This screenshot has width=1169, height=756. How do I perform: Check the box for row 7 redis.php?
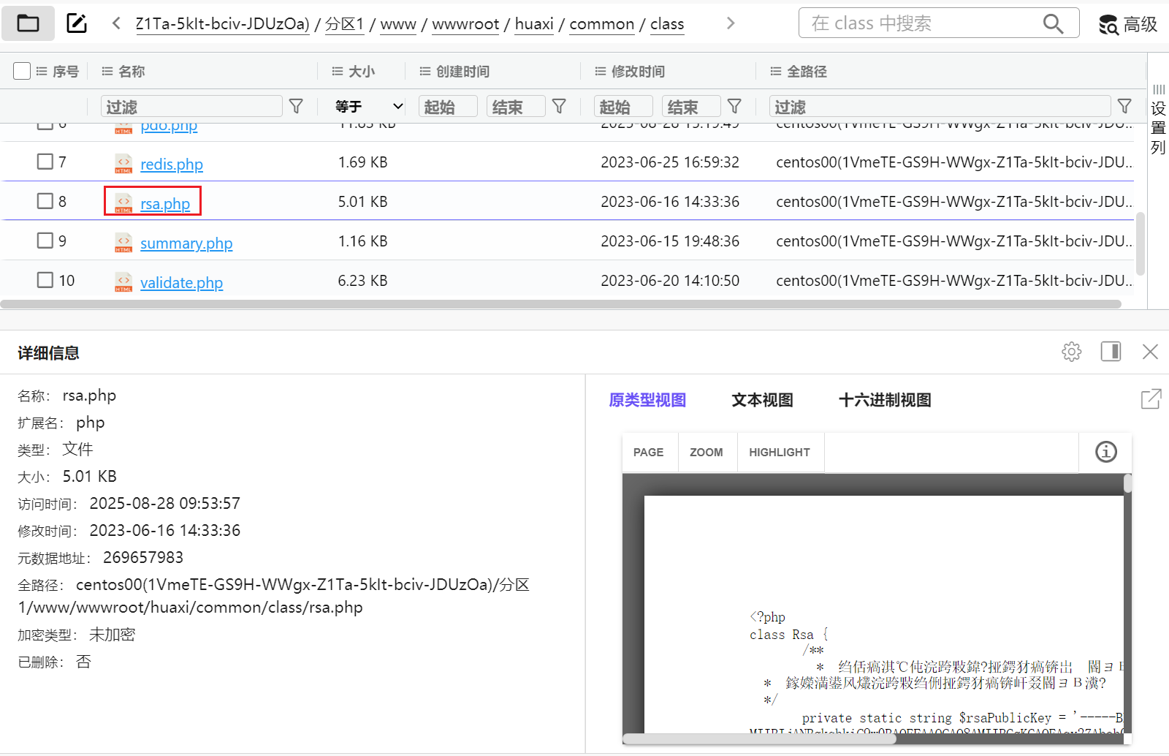pos(45,162)
